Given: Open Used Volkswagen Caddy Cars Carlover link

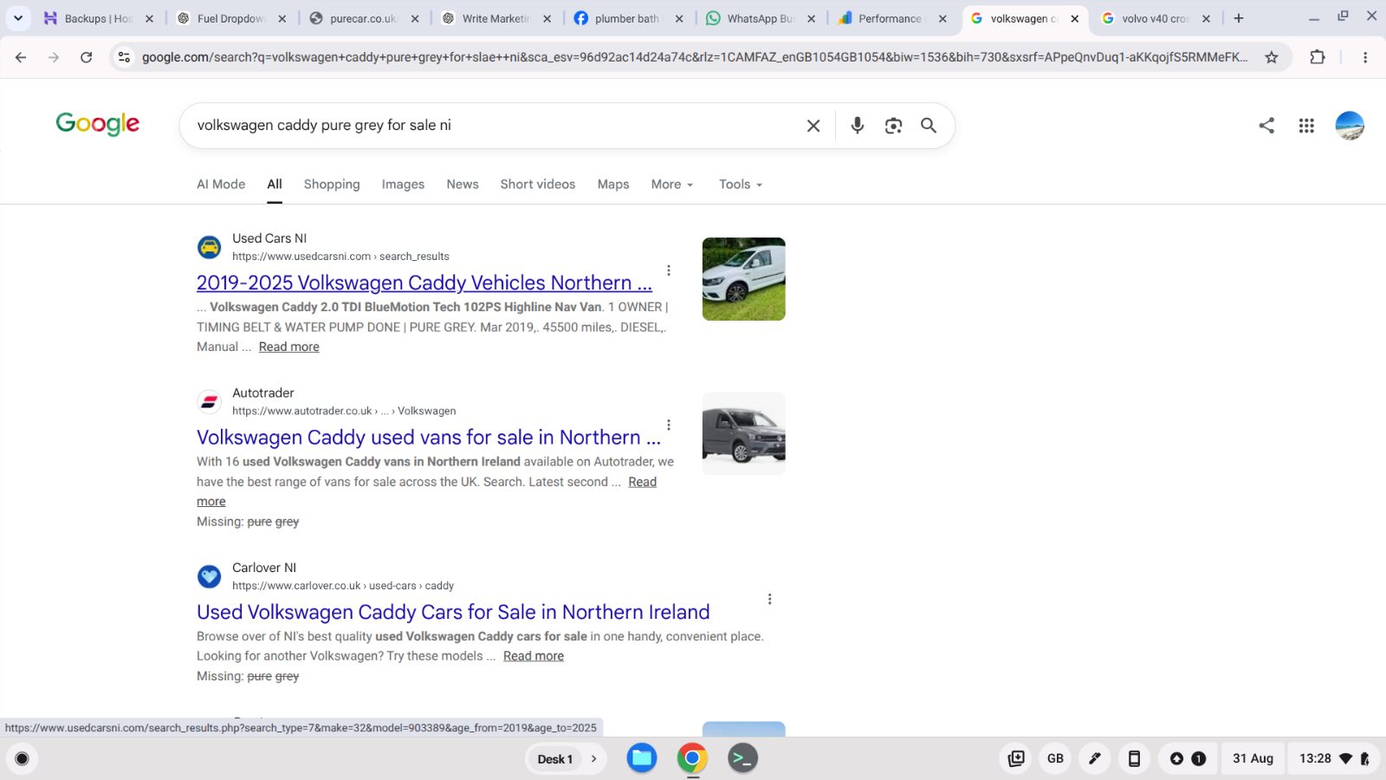Looking at the screenshot, I should tap(453, 612).
